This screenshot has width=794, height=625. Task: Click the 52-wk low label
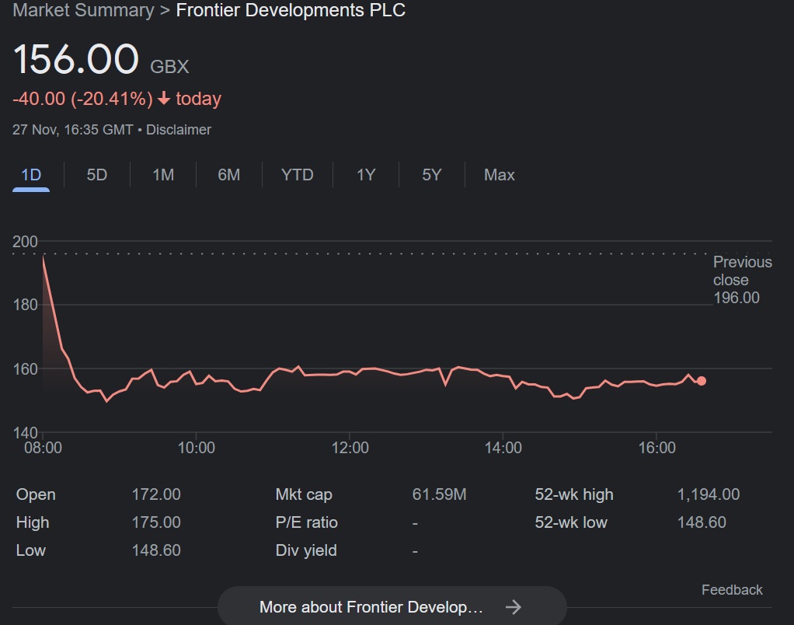(x=571, y=522)
